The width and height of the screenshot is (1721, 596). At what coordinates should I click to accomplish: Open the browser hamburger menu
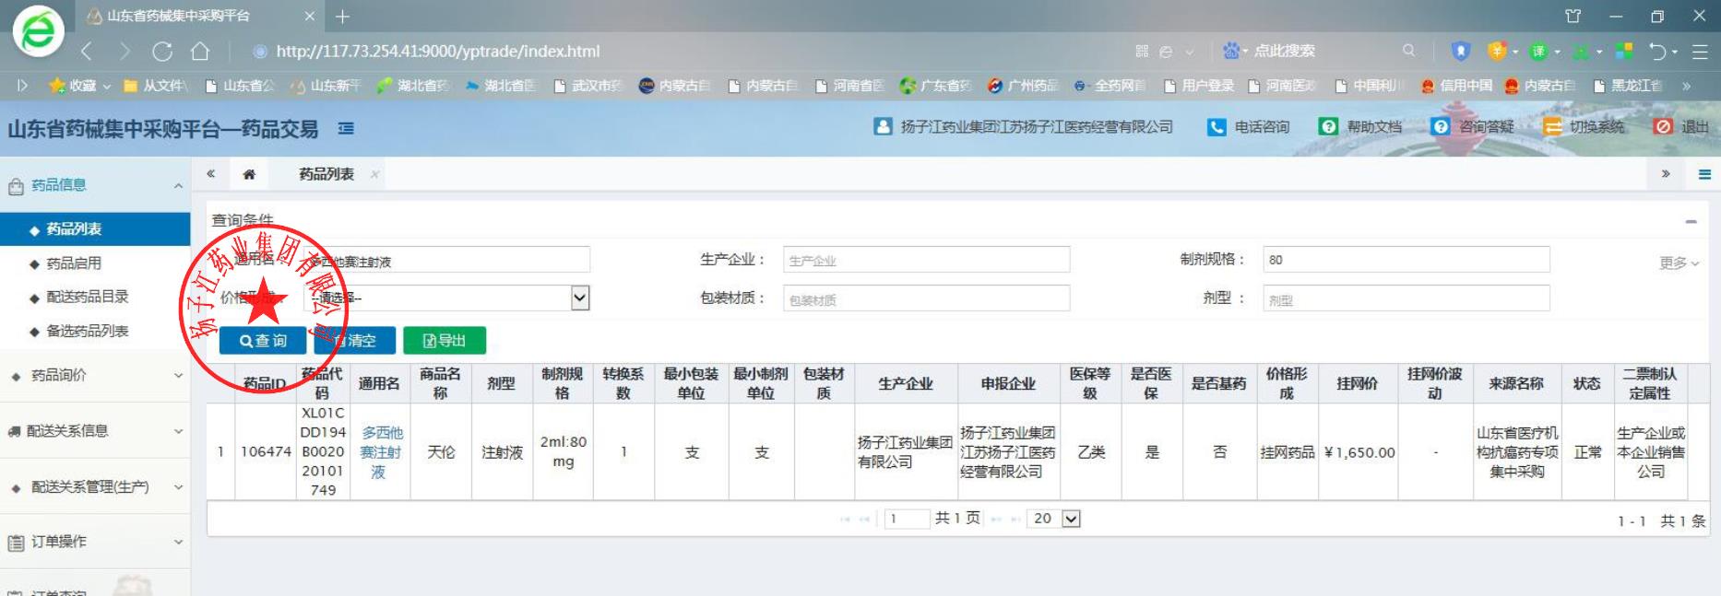click(x=1700, y=52)
